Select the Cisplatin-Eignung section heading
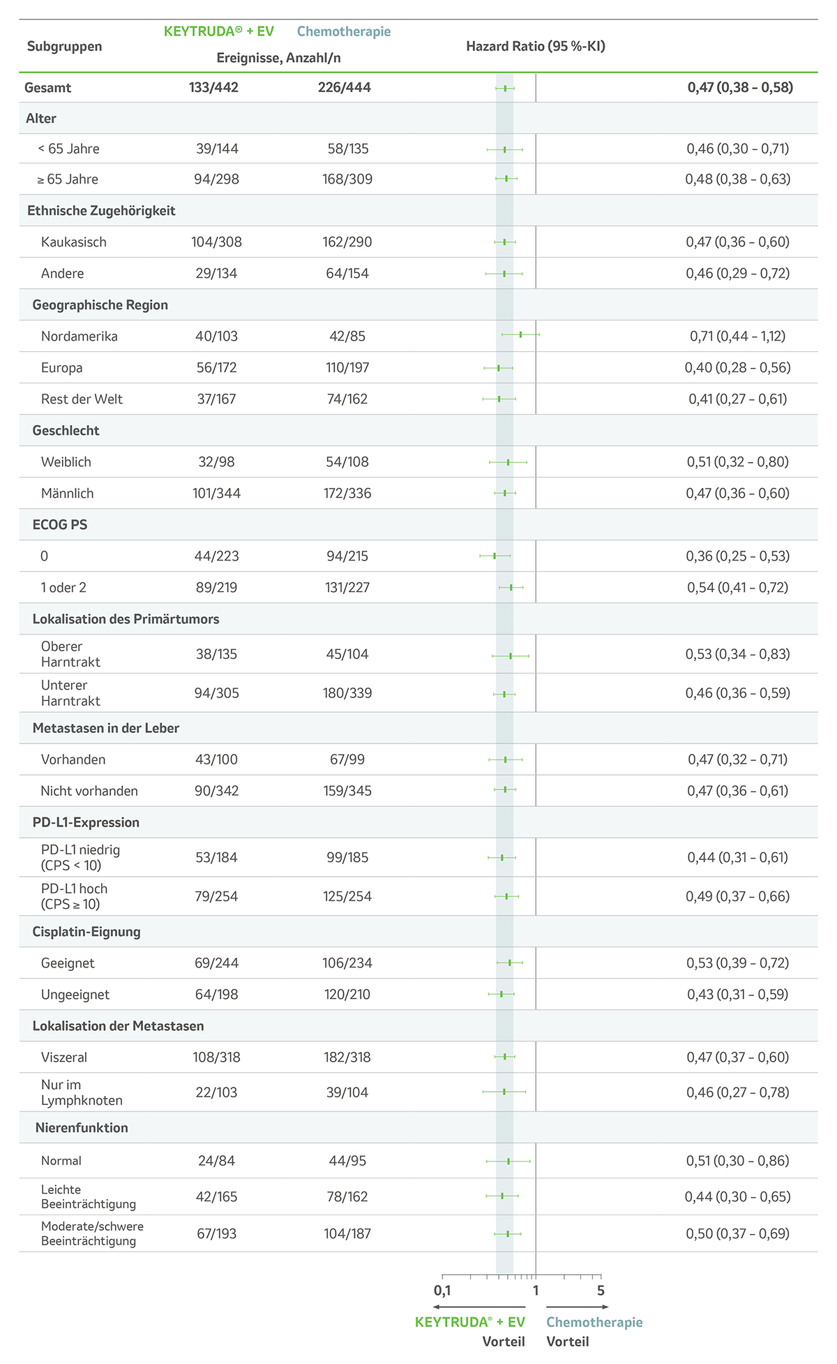 tap(86, 931)
